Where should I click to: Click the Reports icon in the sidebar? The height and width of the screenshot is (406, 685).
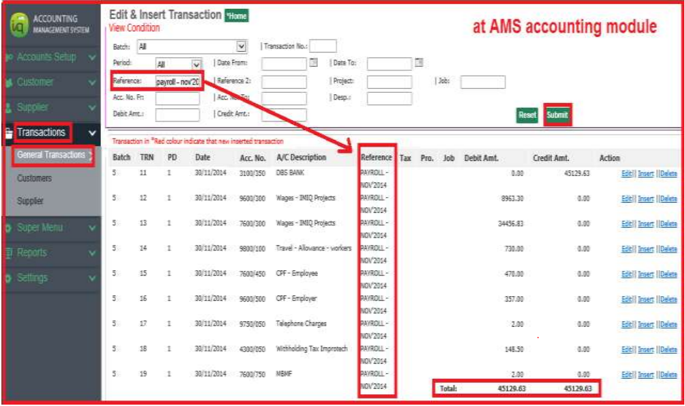(9, 253)
